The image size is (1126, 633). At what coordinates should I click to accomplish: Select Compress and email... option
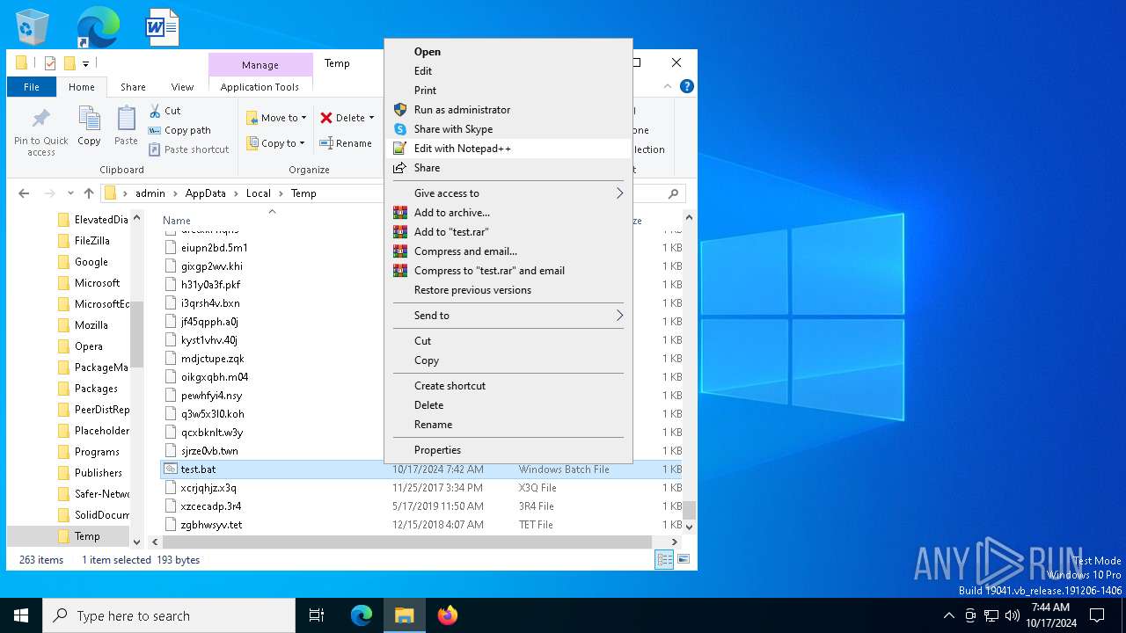(508, 251)
